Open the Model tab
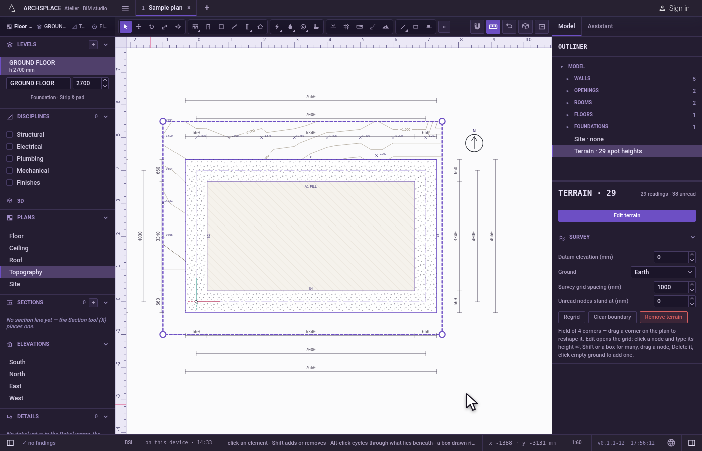 click(567, 26)
